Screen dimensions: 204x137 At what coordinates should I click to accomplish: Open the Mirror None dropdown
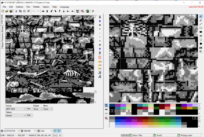point(48,109)
